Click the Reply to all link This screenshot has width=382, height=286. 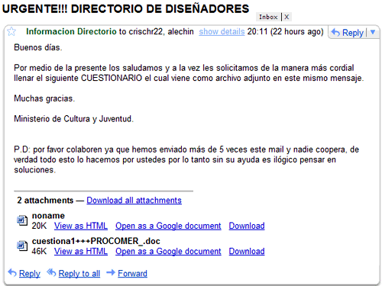click(x=79, y=274)
